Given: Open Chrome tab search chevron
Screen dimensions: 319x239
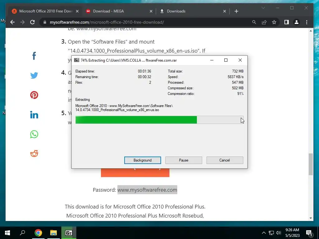Looking at the screenshot, I should pyautogui.click(x=263, y=8).
